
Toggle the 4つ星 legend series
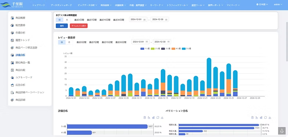tap(176, 49)
